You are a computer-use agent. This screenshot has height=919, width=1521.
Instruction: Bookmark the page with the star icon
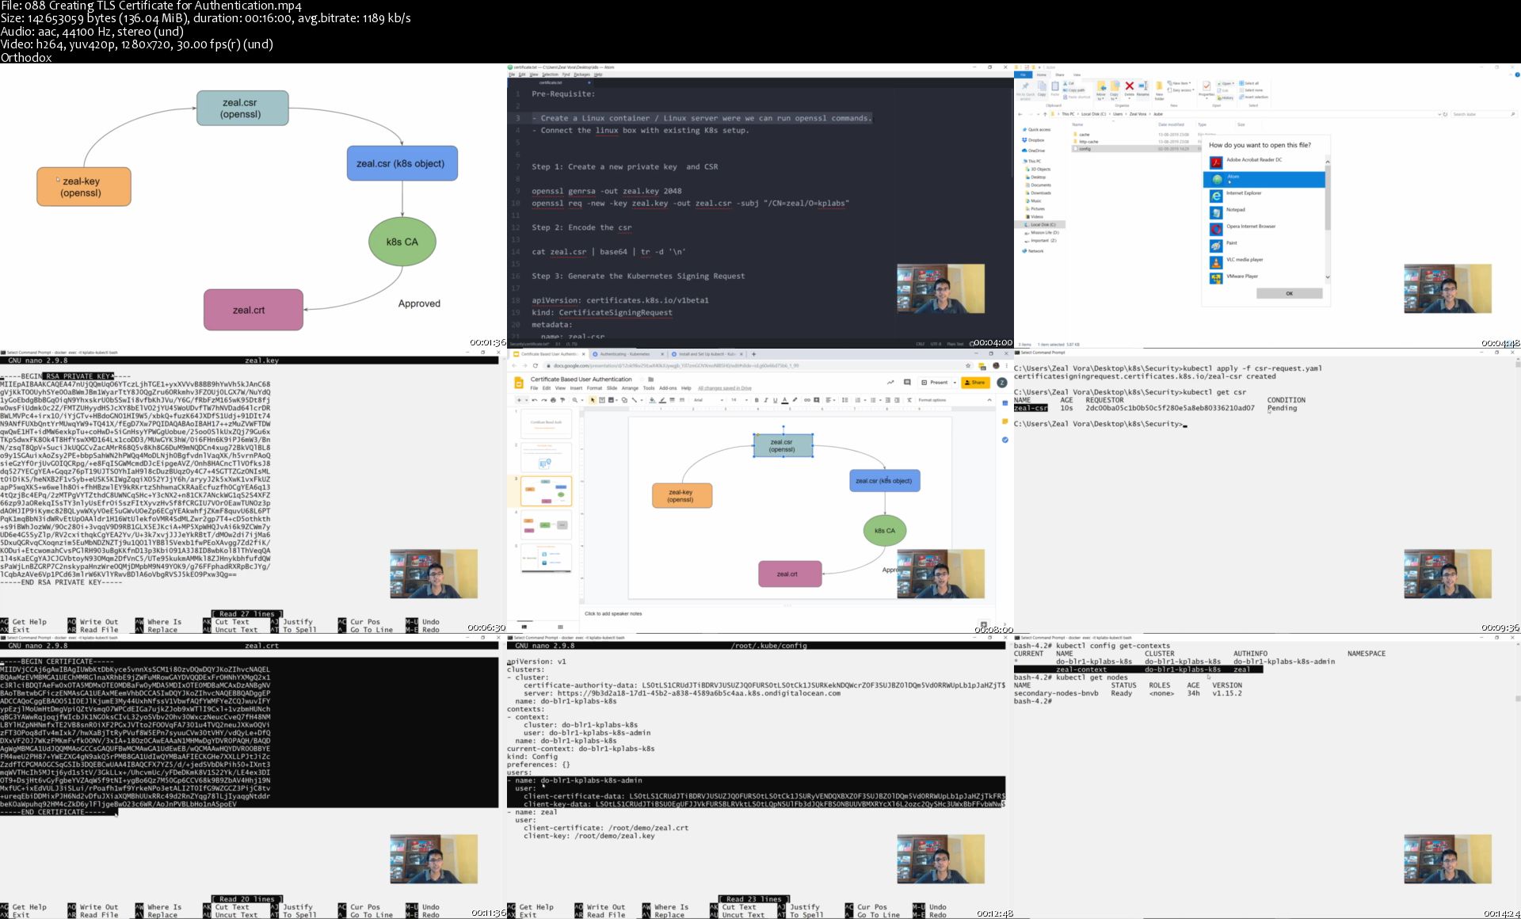[968, 365]
